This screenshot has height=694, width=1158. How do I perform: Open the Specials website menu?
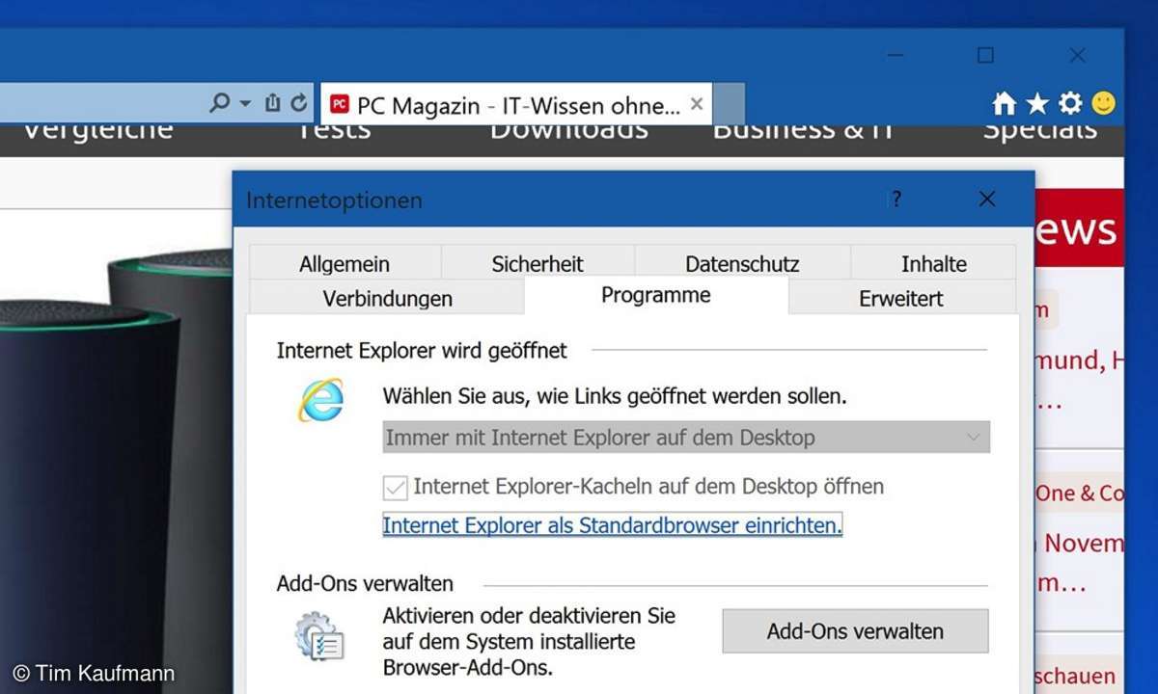click(1039, 130)
